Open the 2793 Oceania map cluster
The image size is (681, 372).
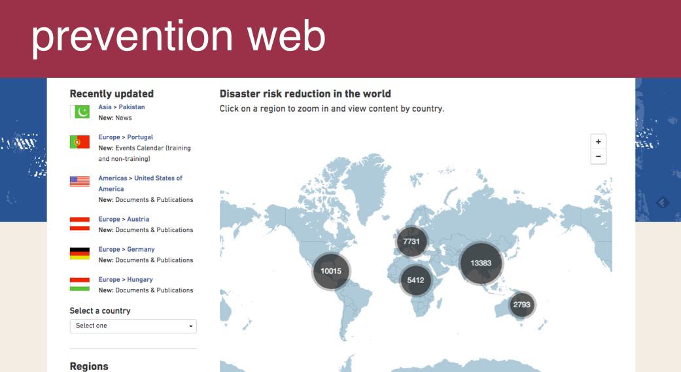(x=521, y=305)
